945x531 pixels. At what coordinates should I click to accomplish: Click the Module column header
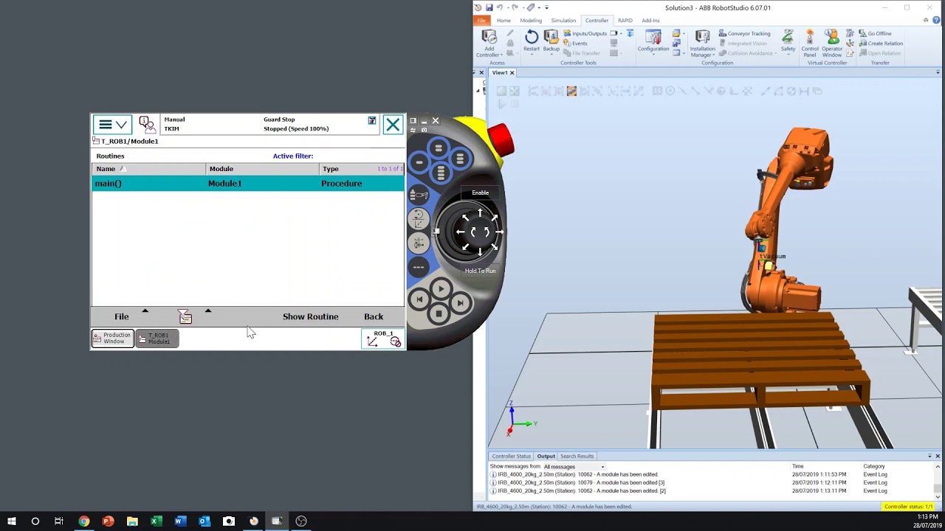click(262, 169)
